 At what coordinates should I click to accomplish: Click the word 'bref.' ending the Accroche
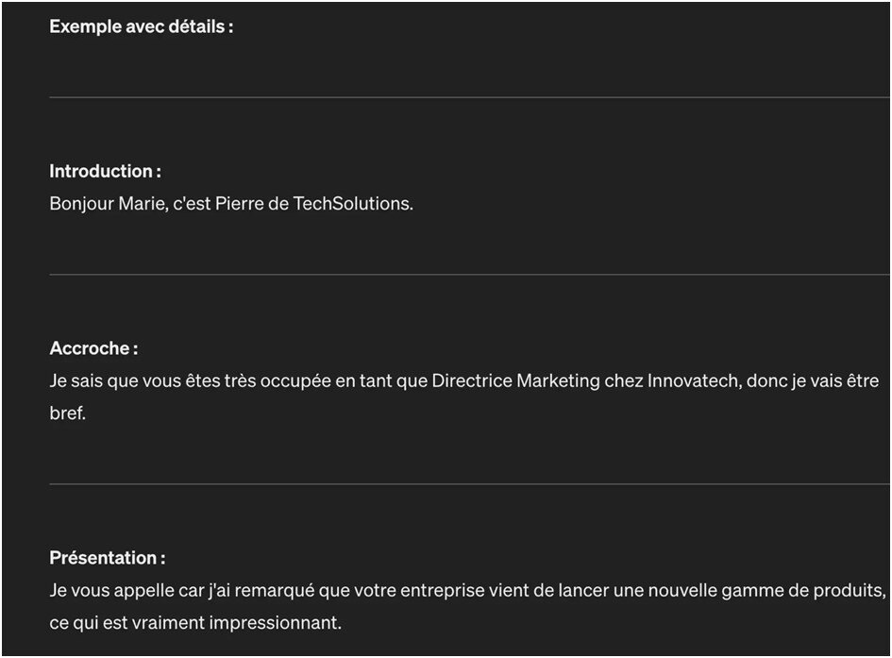click(x=68, y=413)
